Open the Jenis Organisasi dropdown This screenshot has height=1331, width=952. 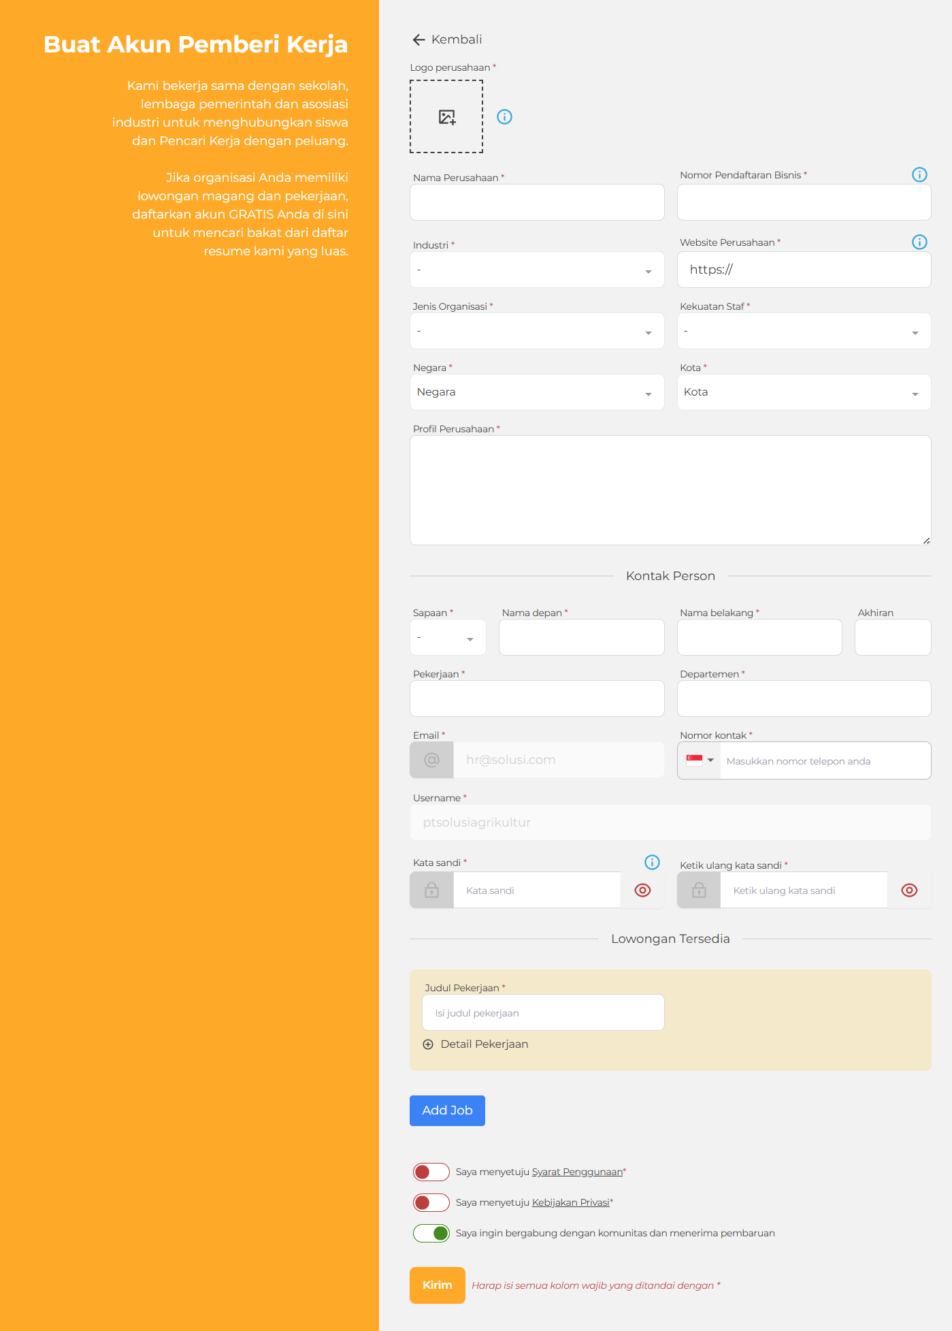[x=536, y=332]
